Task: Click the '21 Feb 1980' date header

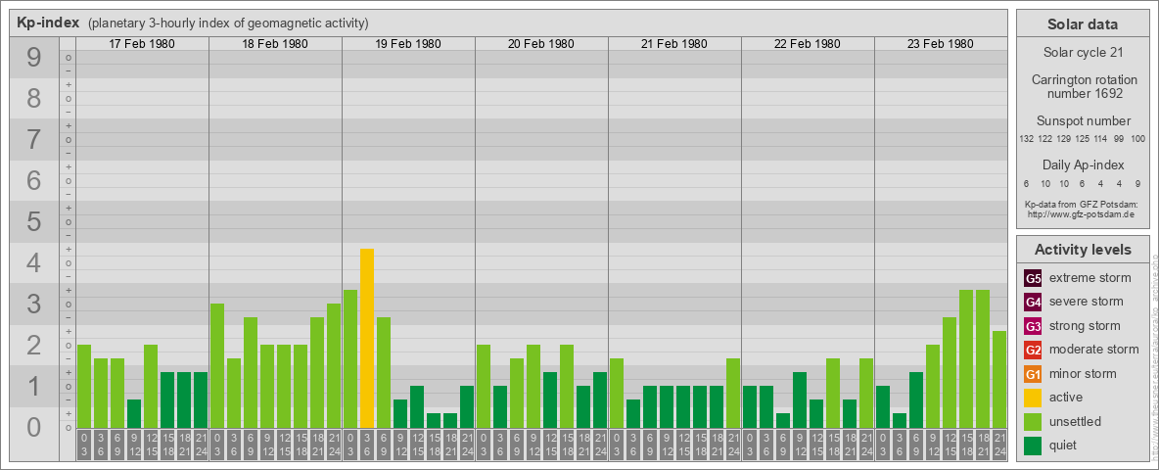Action: [674, 44]
